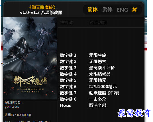Click the 快捷键 column header
This screenshot has width=153, height=122.
[x=66, y=23]
